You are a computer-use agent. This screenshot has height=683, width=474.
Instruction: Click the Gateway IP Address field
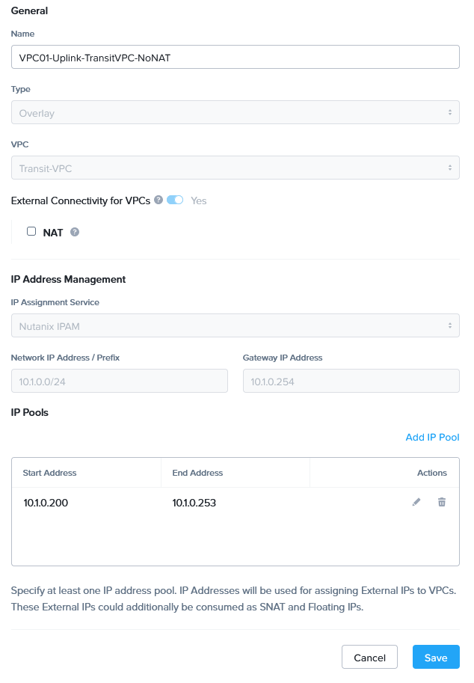click(x=351, y=382)
